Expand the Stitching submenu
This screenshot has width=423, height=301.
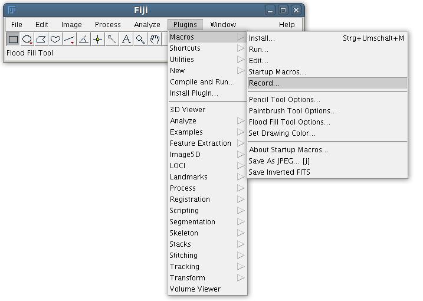pyautogui.click(x=207, y=256)
